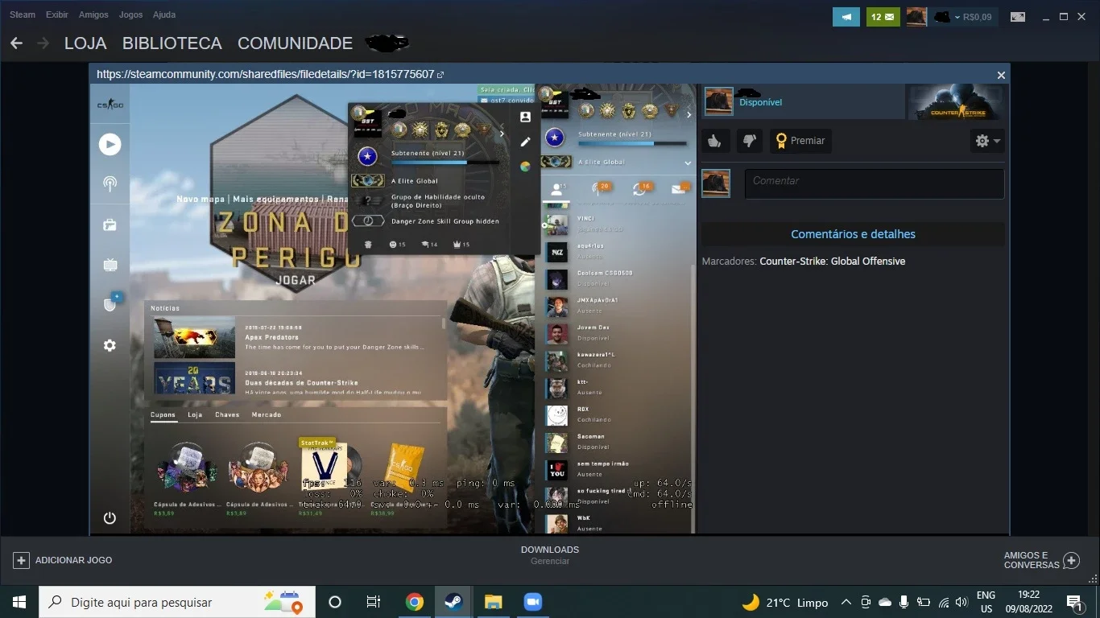Click the Windows Start button
The image size is (1100, 618).
click(x=19, y=602)
